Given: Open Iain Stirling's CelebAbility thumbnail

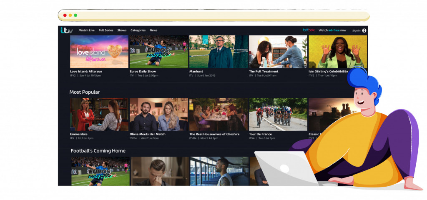Looking at the screenshot, I should coord(338,51).
